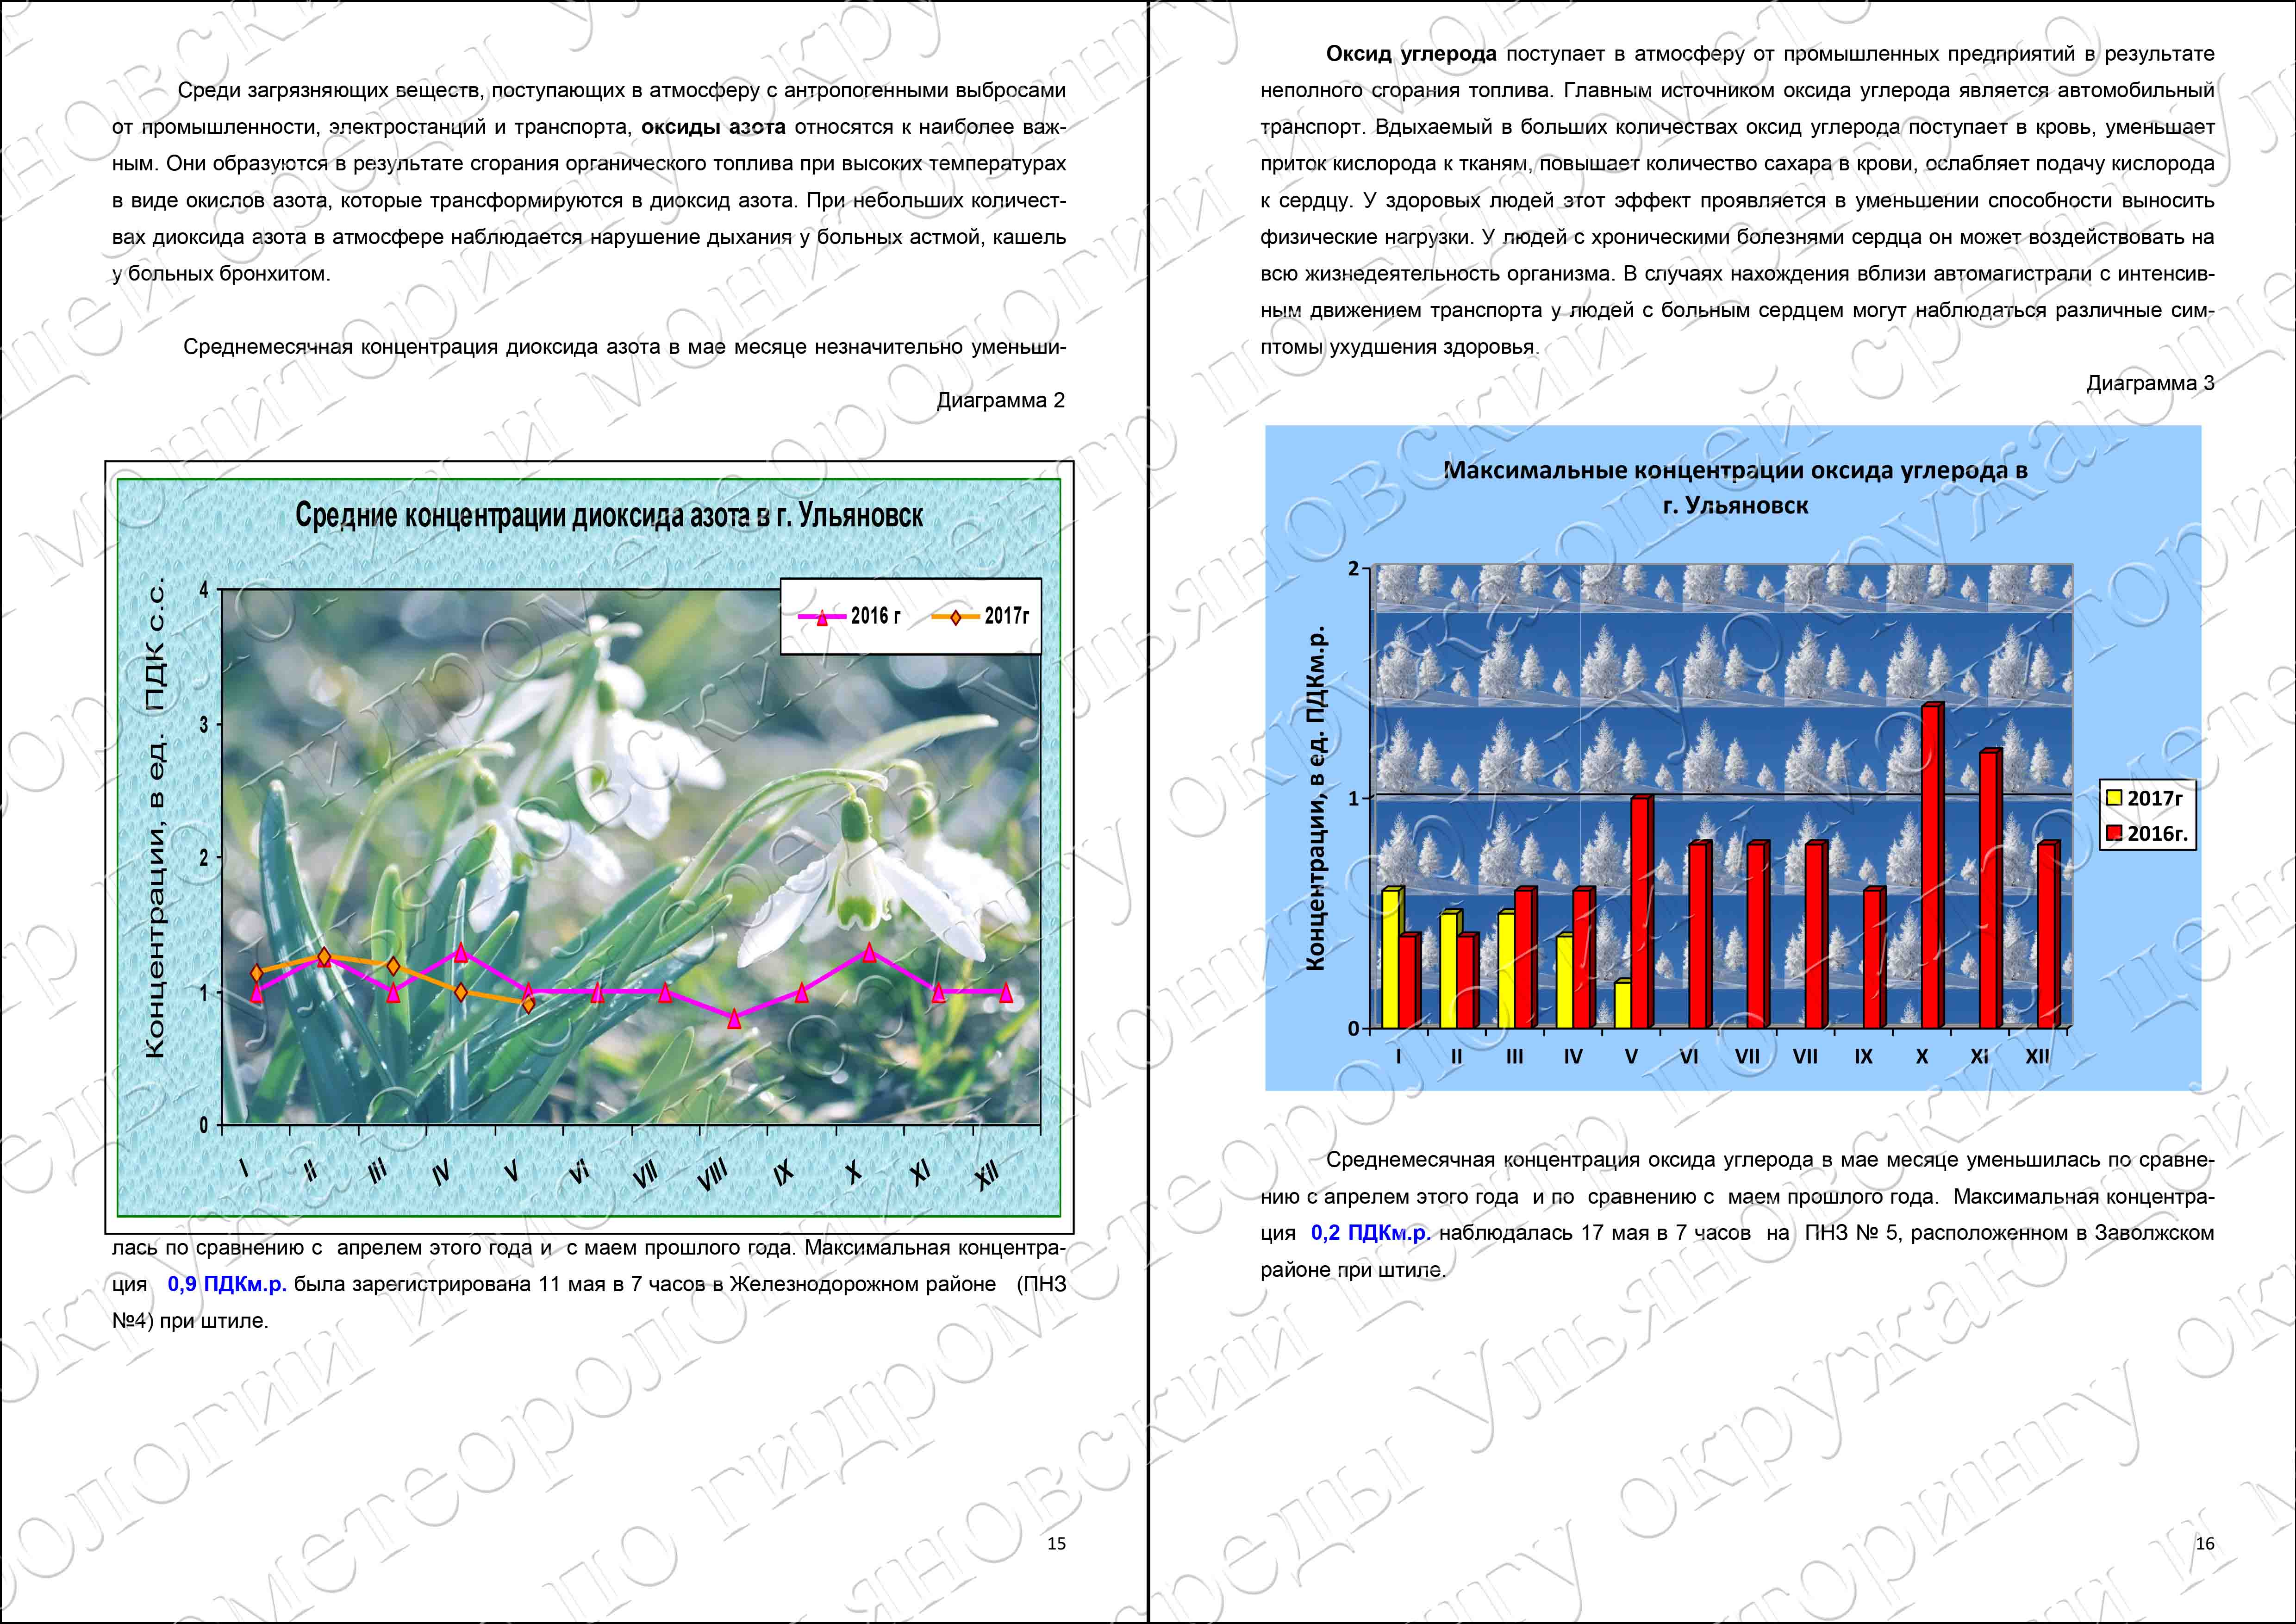Click the red bar for month VI
The height and width of the screenshot is (1624, 2296).
tap(1700, 935)
